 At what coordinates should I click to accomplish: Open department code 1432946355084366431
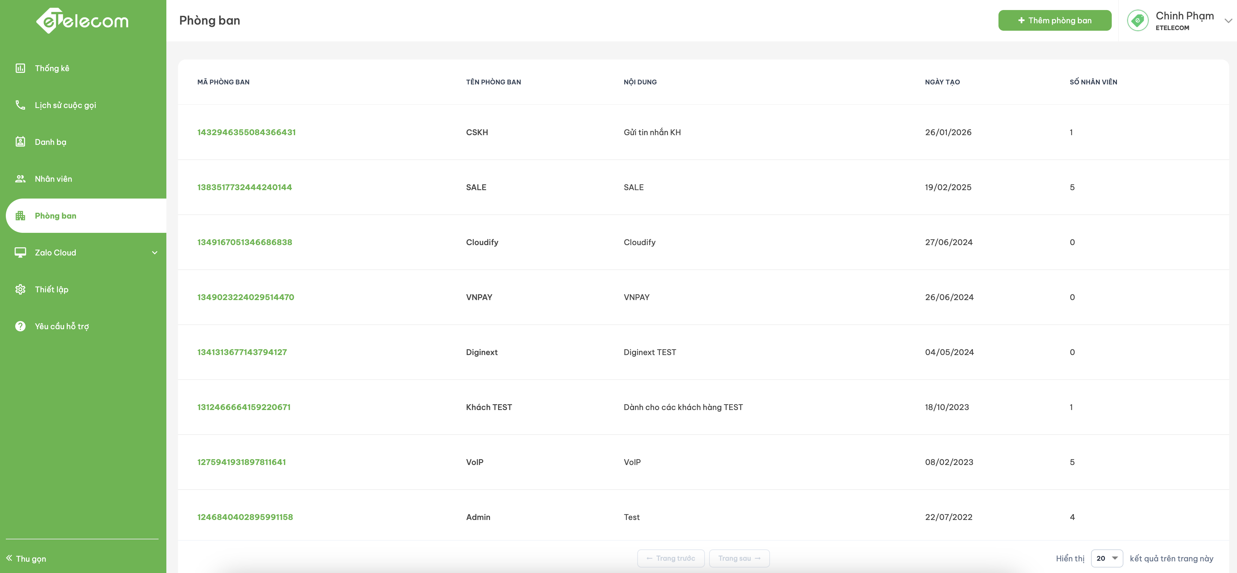pyautogui.click(x=246, y=132)
